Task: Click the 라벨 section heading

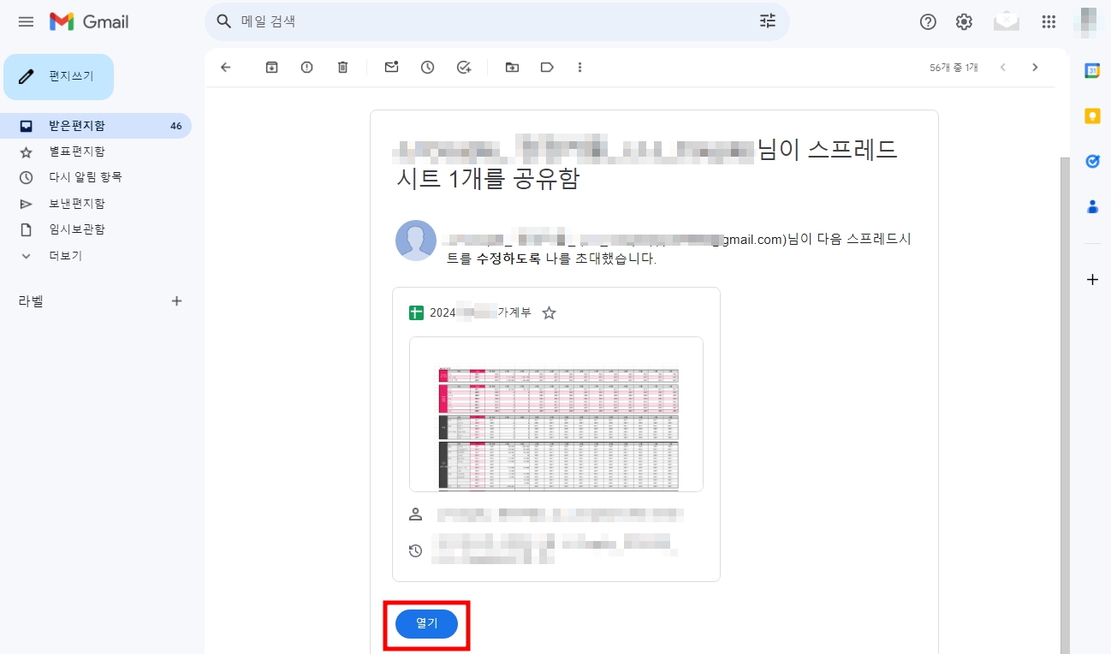Action: point(31,301)
